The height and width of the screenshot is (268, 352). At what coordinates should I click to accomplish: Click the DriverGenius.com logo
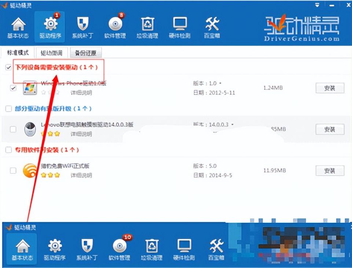(x=301, y=28)
